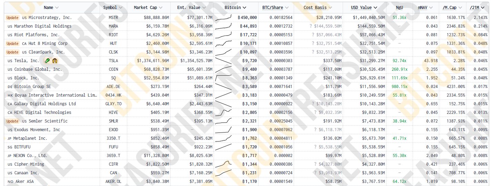The height and width of the screenshot is (186, 494).
Task: Click the Update badge for CleanSpark, Inc.
Action: coord(12,52)
